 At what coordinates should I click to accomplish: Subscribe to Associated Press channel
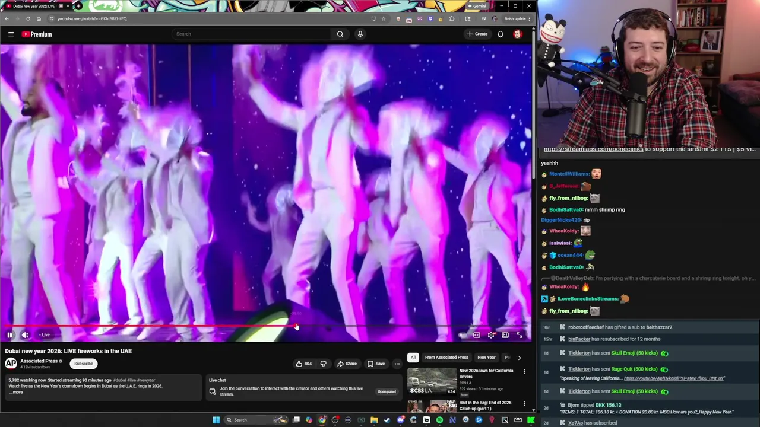click(84, 364)
